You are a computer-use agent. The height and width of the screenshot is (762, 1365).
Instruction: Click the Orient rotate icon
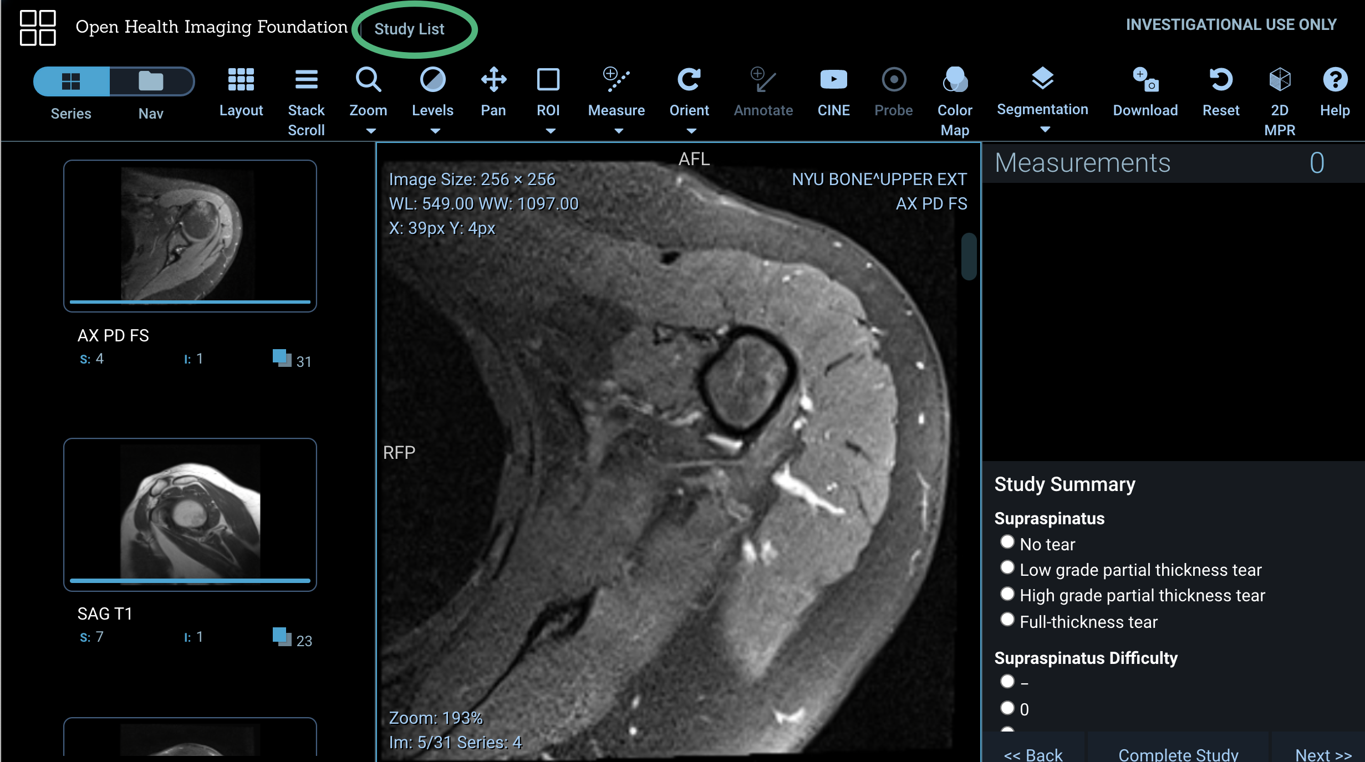pyautogui.click(x=689, y=80)
